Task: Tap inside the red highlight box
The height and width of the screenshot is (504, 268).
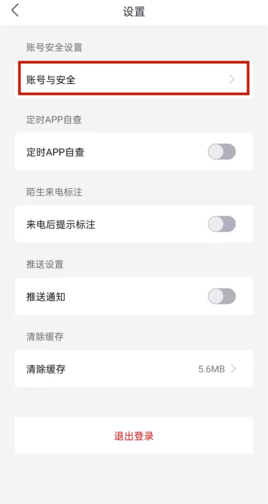Action: pos(133,79)
